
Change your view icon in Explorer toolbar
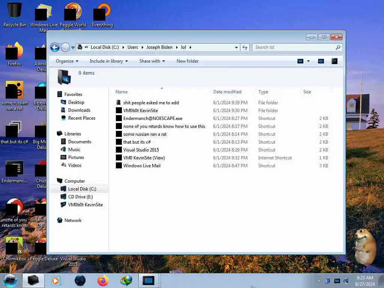[x=300, y=61]
